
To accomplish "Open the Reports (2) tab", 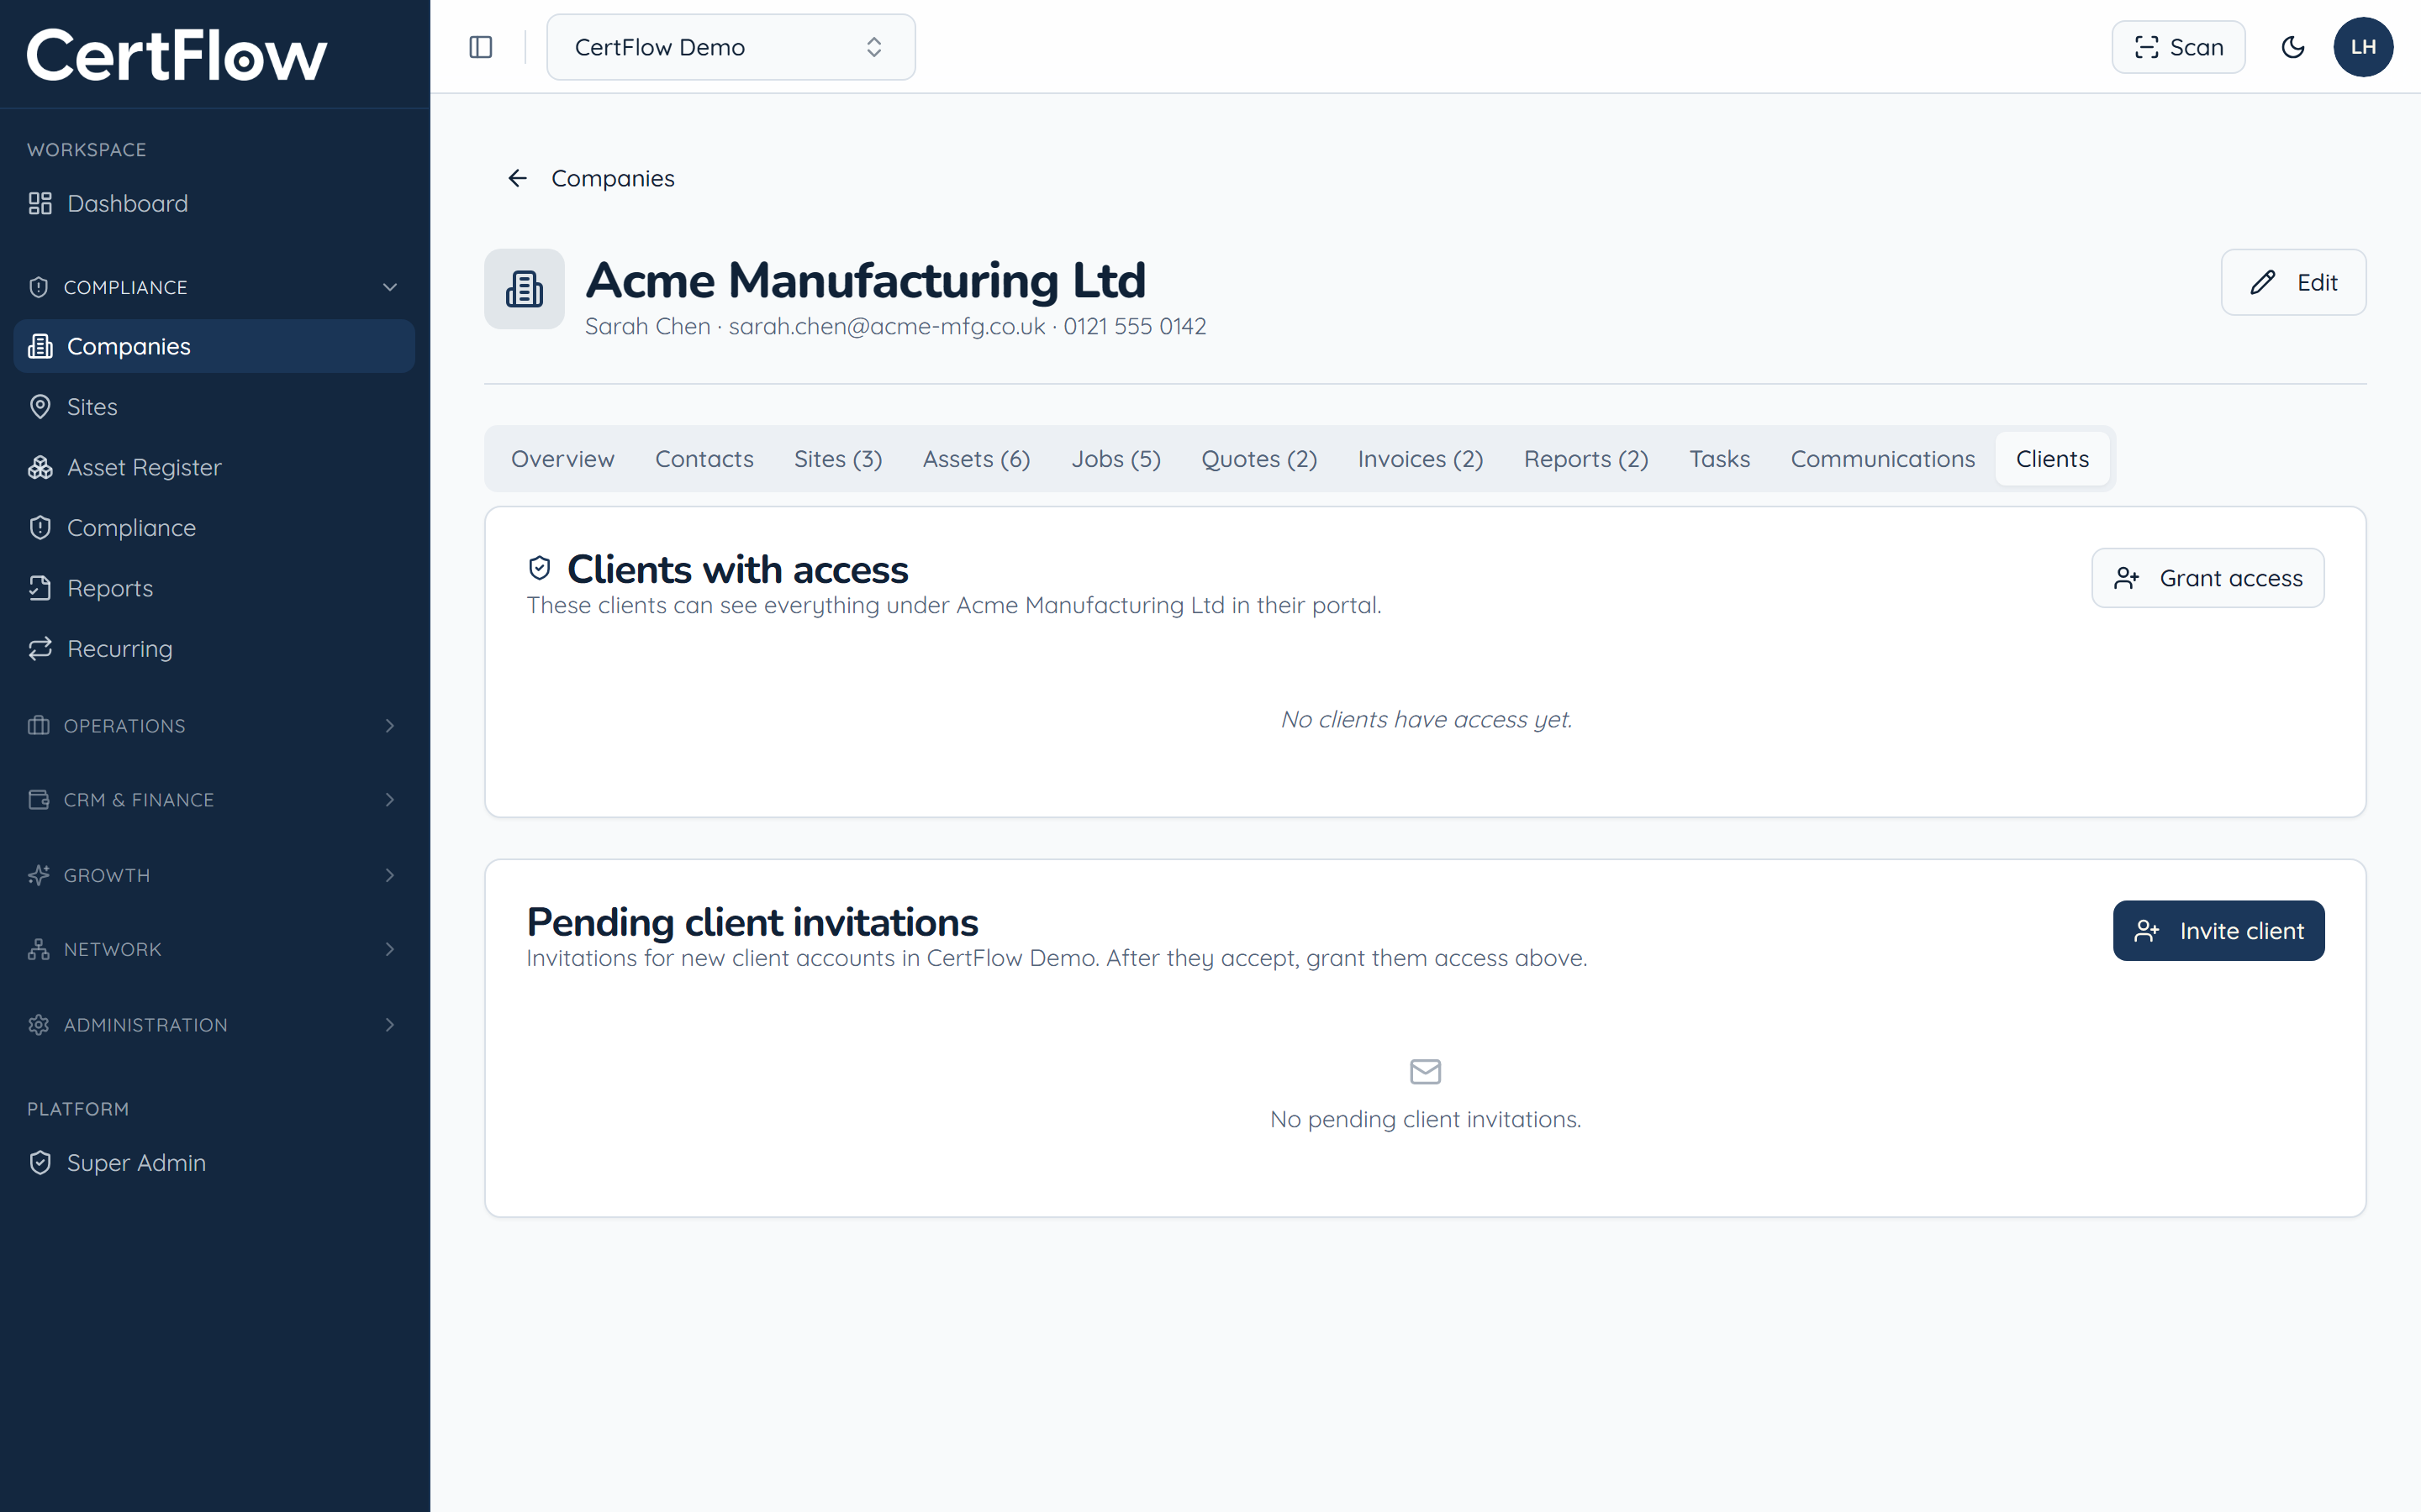I will pyautogui.click(x=1585, y=459).
